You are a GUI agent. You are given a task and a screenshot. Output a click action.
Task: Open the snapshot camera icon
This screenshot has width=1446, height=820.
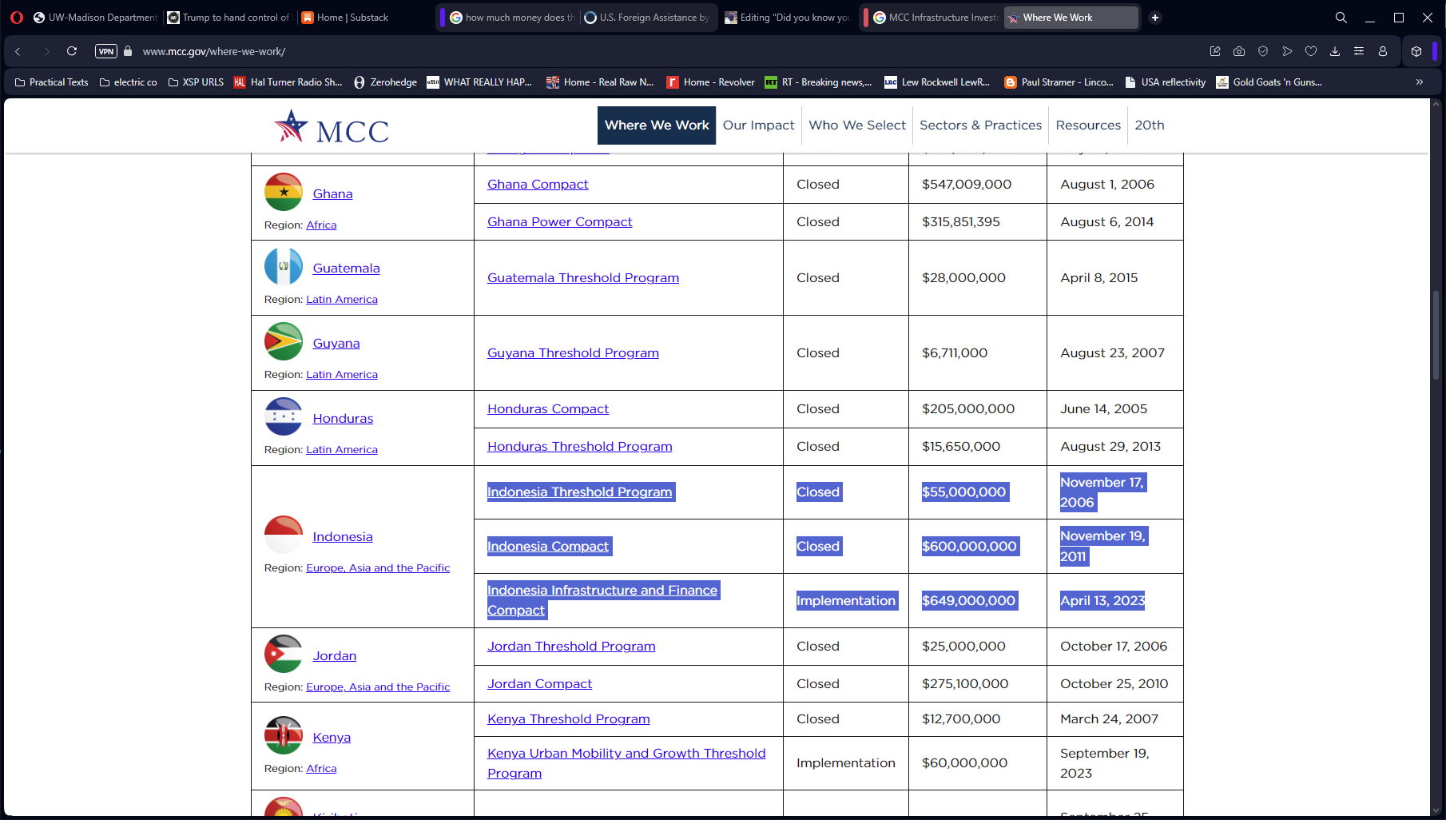coord(1239,51)
